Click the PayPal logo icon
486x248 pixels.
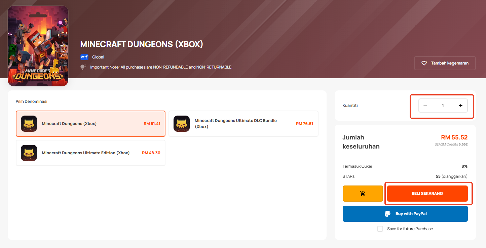point(388,214)
